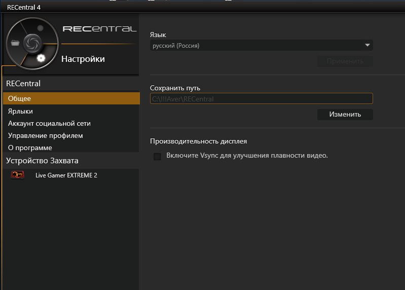Screen dimensions: 405x290
Task: Expand the language dropdown arrow
Action: click(367, 45)
